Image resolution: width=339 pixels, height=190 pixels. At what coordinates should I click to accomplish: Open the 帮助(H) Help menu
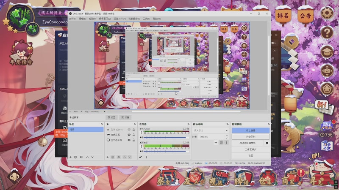click(x=157, y=19)
